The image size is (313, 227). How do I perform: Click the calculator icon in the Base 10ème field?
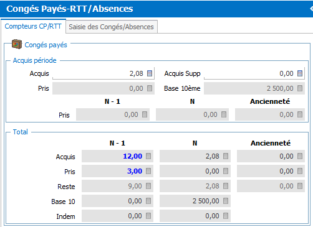(x=300, y=88)
